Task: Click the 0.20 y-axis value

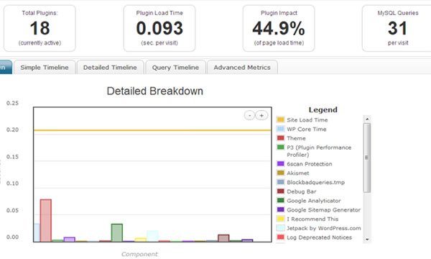Action: pyautogui.click(x=13, y=129)
